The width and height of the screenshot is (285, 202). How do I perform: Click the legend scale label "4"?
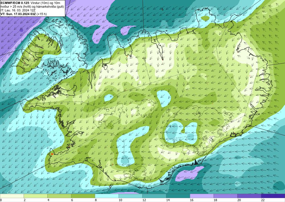click(x=48, y=200)
